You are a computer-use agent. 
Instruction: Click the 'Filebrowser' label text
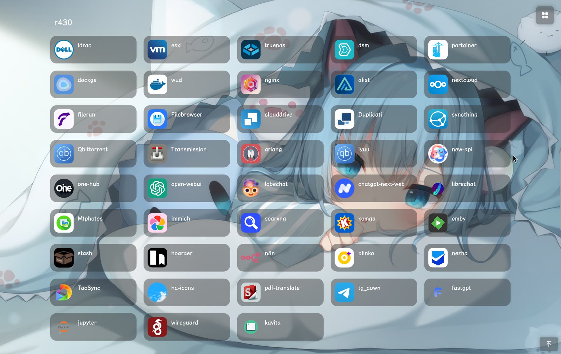(x=186, y=115)
